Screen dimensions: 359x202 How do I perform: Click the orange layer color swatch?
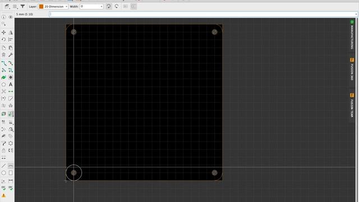click(x=41, y=7)
